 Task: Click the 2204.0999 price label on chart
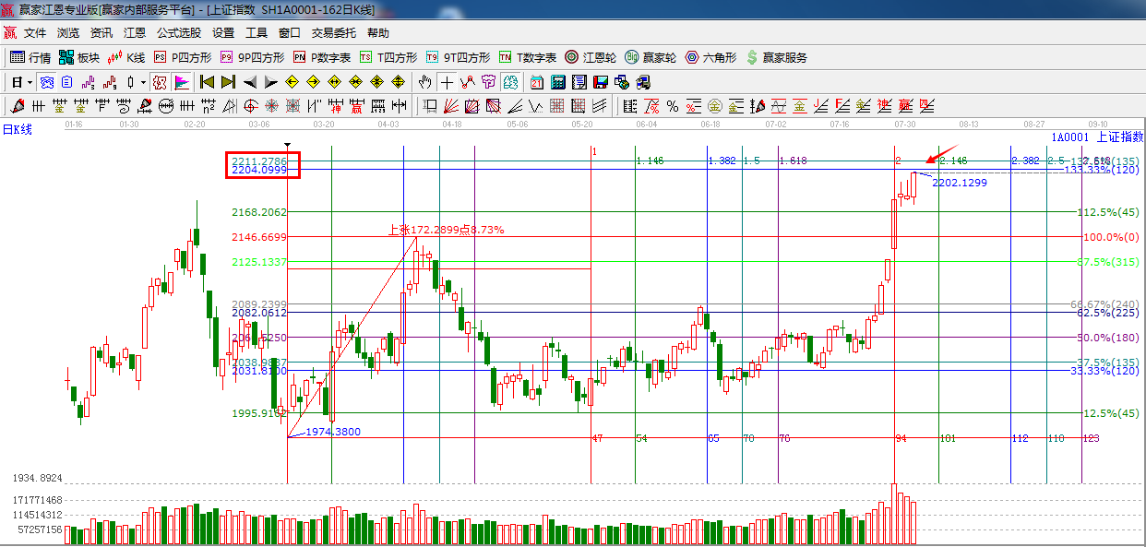coord(259,171)
